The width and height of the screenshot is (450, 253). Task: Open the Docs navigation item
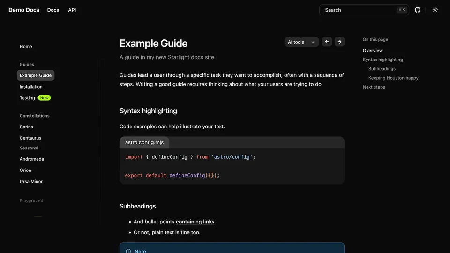click(x=53, y=10)
